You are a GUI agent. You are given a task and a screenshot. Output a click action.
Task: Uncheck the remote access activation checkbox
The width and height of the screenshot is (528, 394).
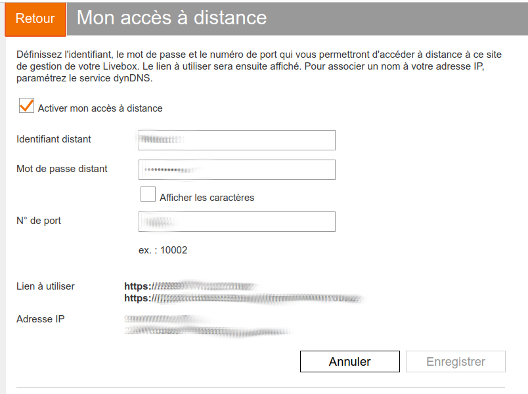tap(26, 105)
